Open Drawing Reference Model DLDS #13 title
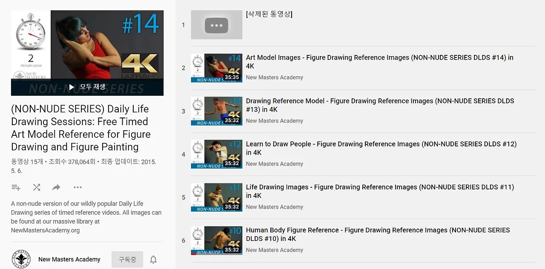 coord(380,105)
